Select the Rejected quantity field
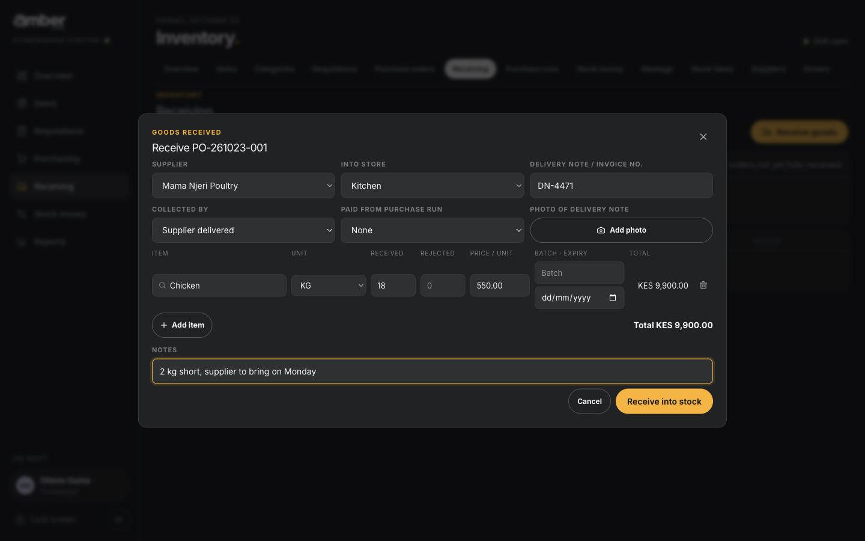The height and width of the screenshot is (541, 865). [x=443, y=286]
